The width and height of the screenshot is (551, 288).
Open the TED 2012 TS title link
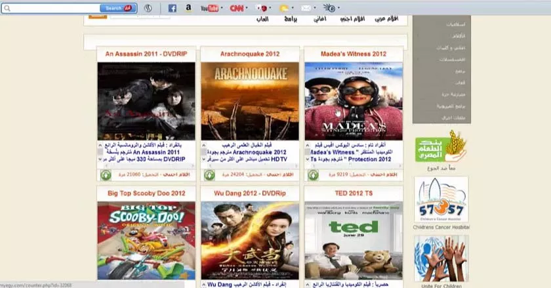[x=354, y=194]
